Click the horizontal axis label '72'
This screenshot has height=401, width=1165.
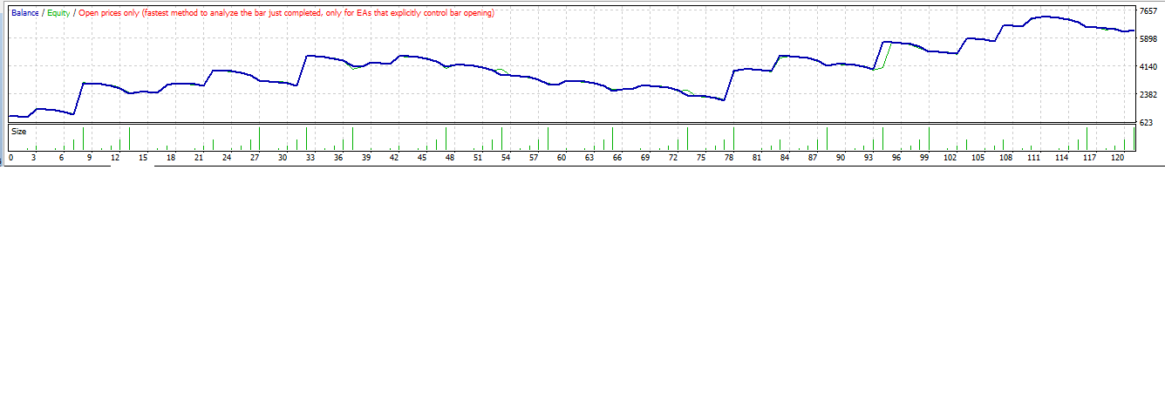pyautogui.click(x=673, y=158)
